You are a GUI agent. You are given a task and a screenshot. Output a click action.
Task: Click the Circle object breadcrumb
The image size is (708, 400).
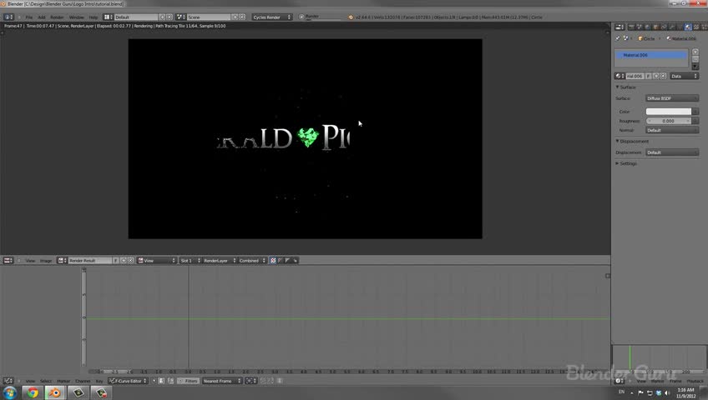click(x=646, y=38)
